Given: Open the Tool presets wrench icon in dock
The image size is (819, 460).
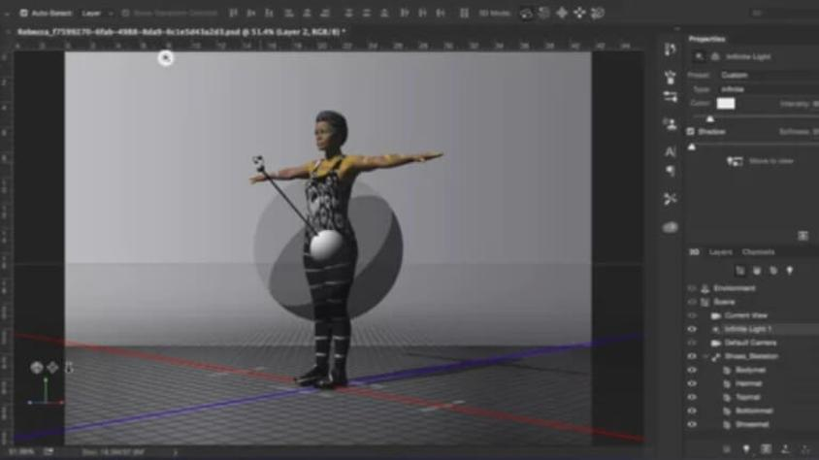Looking at the screenshot, I should click(x=671, y=198).
